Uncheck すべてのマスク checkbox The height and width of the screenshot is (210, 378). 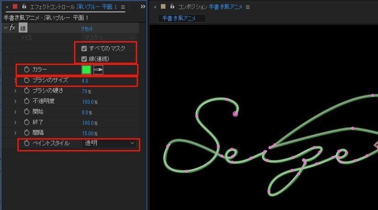point(84,49)
